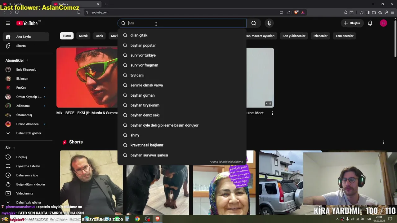Screen dimensions: 397x223
Task: Expand the Siz section arrow
Action: [x=14, y=148]
